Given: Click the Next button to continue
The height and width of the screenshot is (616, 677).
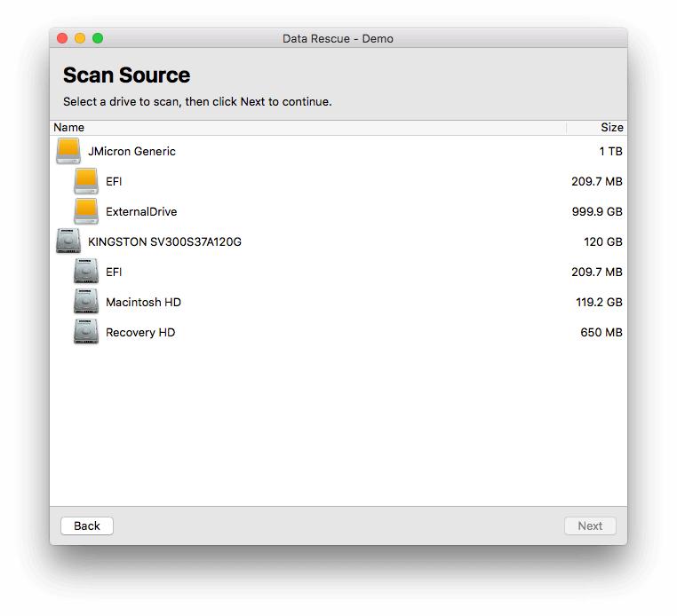Looking at the screenshot, I should 590,525.
